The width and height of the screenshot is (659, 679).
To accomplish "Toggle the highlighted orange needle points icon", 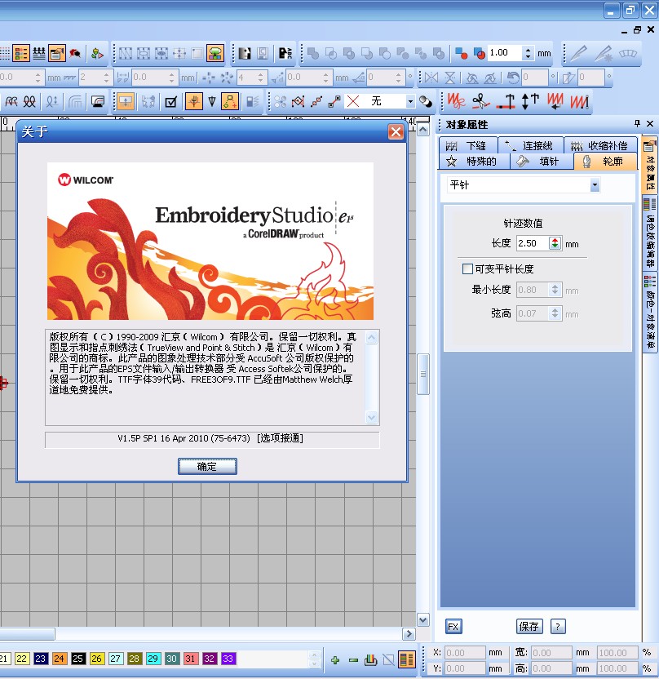I will (x=194, y=102).
